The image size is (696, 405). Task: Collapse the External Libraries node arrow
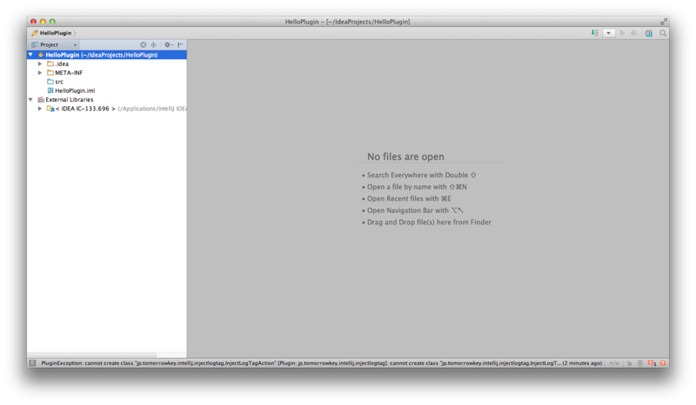tap(30, 100)
